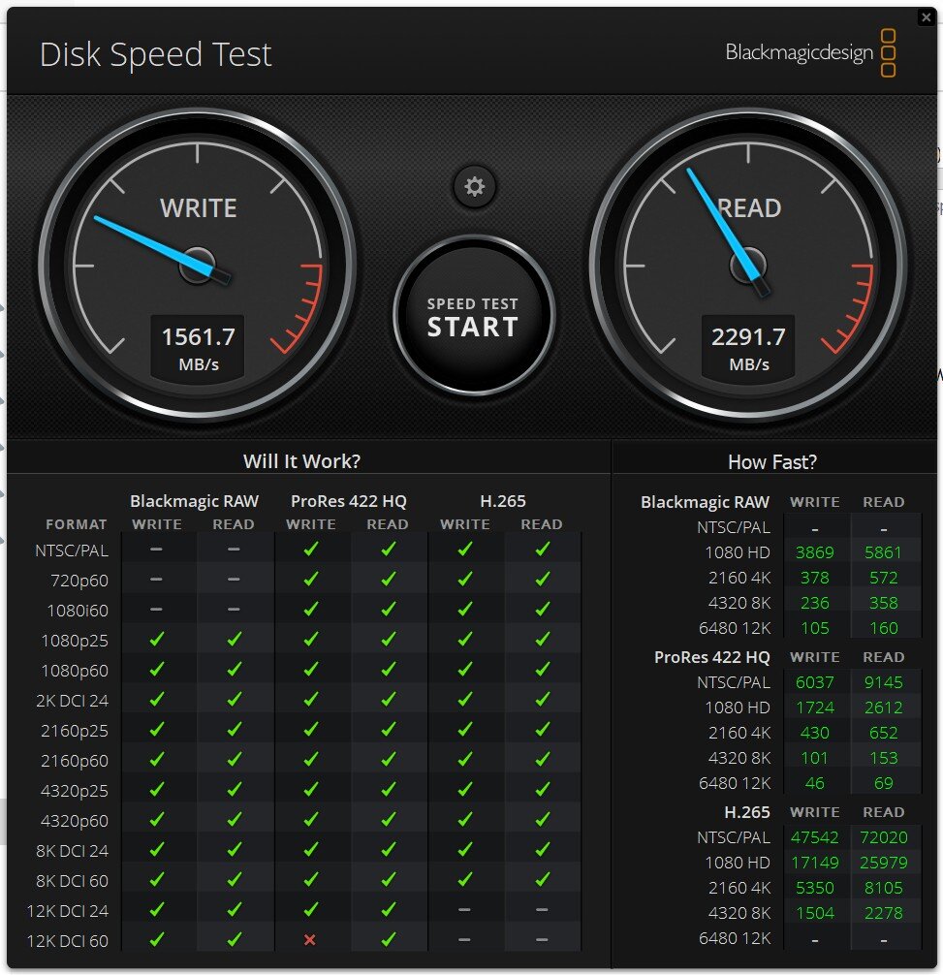This screenshot has height=975, width=943.
Task: Click the Blackmagic RAW 4320 8K read value 358
Action: (x=883, y=603)
